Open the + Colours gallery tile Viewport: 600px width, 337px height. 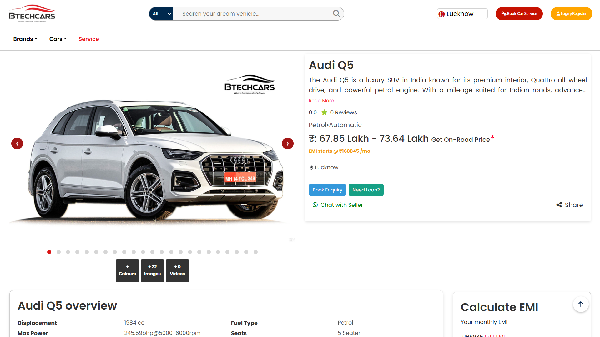127,270
